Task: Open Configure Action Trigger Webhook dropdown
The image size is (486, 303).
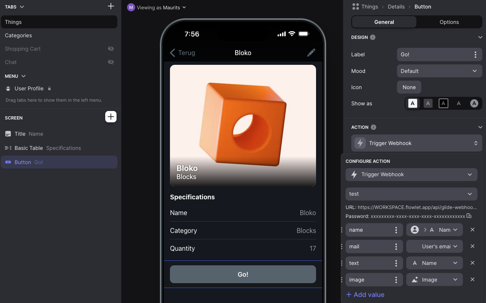Action: (x=412, y=175)
